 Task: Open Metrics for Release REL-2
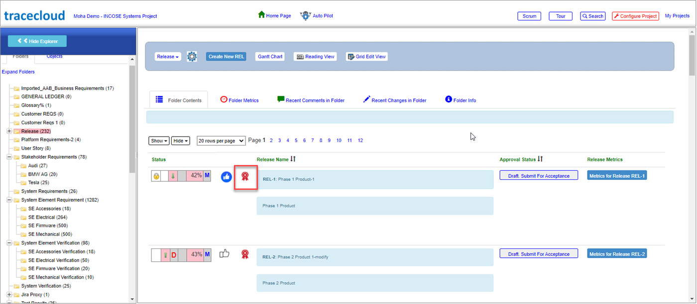[x=617, y=254]
